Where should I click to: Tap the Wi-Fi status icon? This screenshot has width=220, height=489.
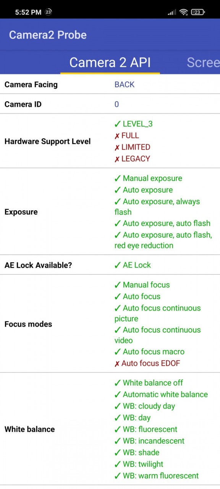point(184,12)
